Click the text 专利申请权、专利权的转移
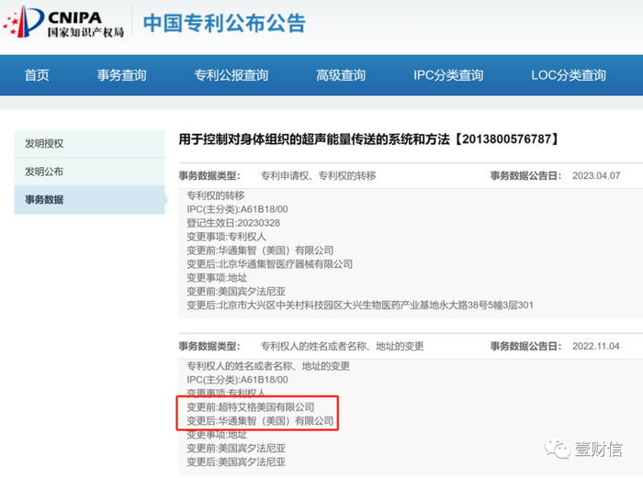This screenshot has height=478, width=643. [318, 176]
